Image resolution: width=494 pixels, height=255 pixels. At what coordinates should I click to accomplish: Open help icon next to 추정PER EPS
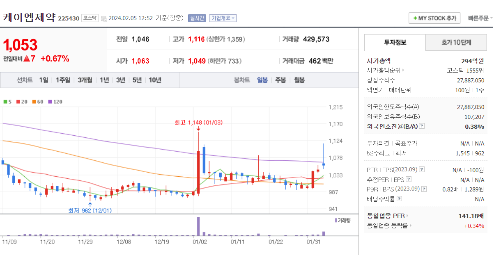coord(408,180)
